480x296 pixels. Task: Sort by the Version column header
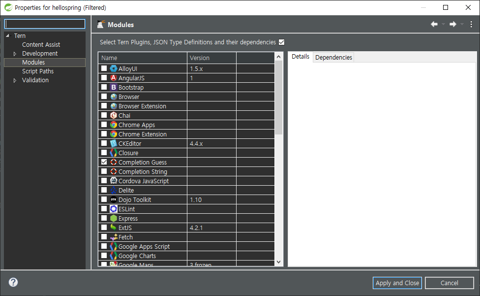tap(211, 58)
